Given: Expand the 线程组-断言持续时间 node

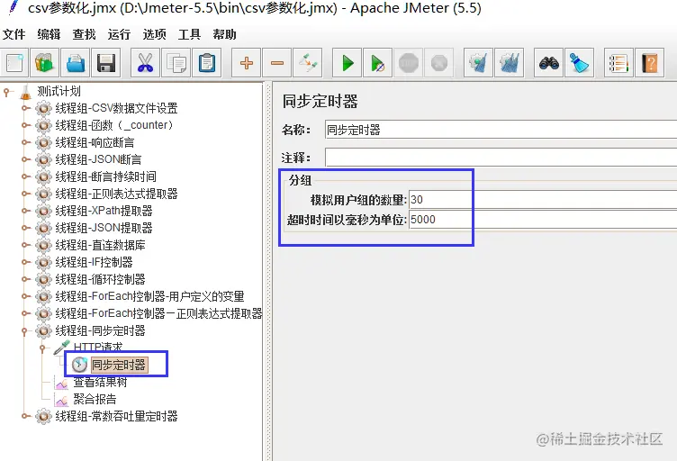Looking at the screenshot, I should pos(26,176).
